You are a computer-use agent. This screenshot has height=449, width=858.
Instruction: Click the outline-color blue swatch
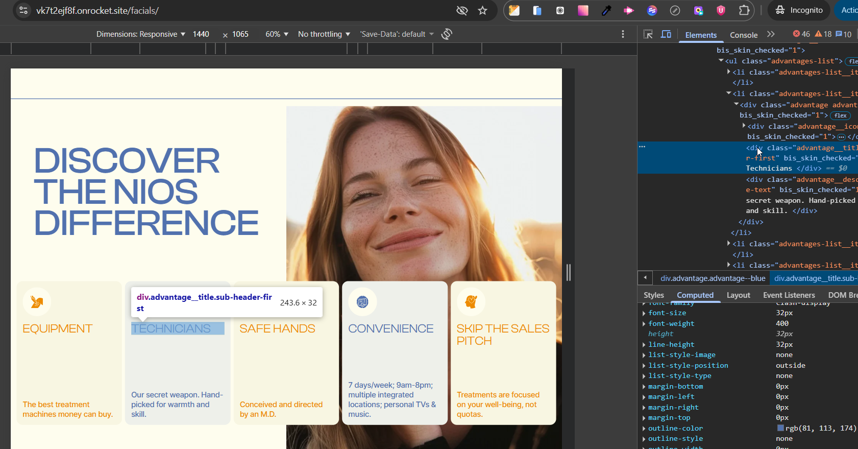[780, 428]
